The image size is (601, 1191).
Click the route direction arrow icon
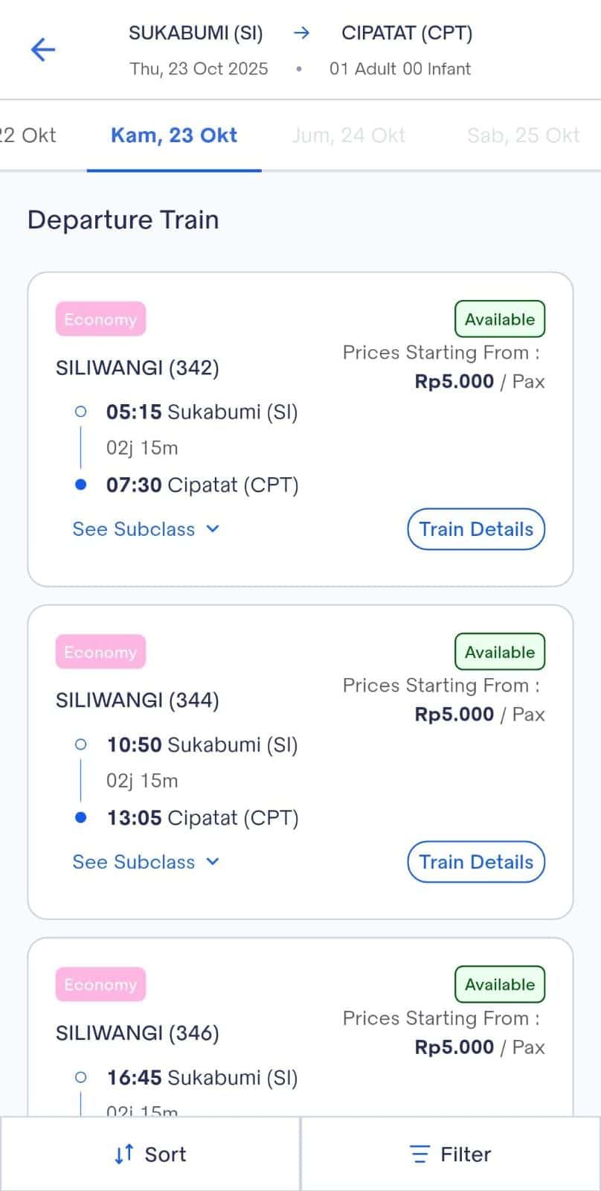point(301,33)
